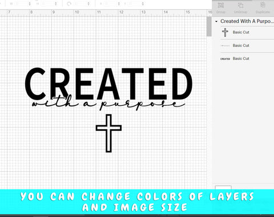Image resolution: width=274 pixels, height=217 pixels.
Task: Click the Duplicate icon in layers panel
Action: tap(263, 5)
